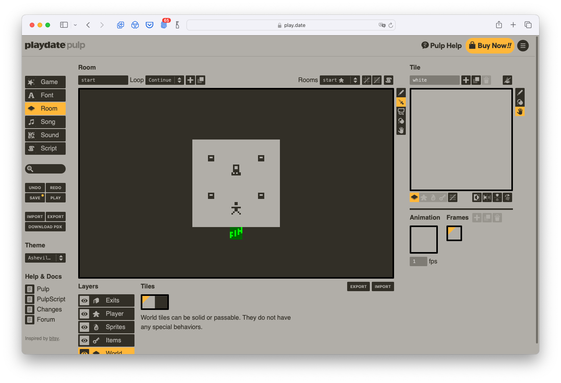Screen dimensions: 561x383
Task: Click DOWNLOAD PDX button
Action: click(x=45, y=227)
